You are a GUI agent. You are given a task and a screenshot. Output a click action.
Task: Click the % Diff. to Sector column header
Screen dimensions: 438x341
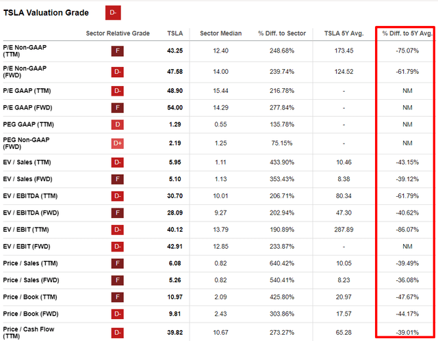coord(282,33)
